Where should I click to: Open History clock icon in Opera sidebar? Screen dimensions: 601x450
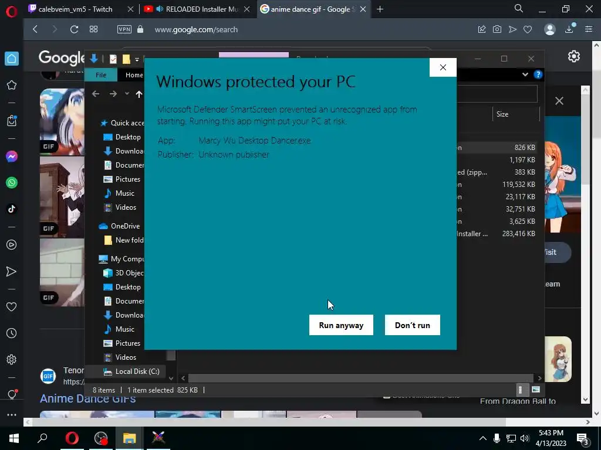(12, 333)
